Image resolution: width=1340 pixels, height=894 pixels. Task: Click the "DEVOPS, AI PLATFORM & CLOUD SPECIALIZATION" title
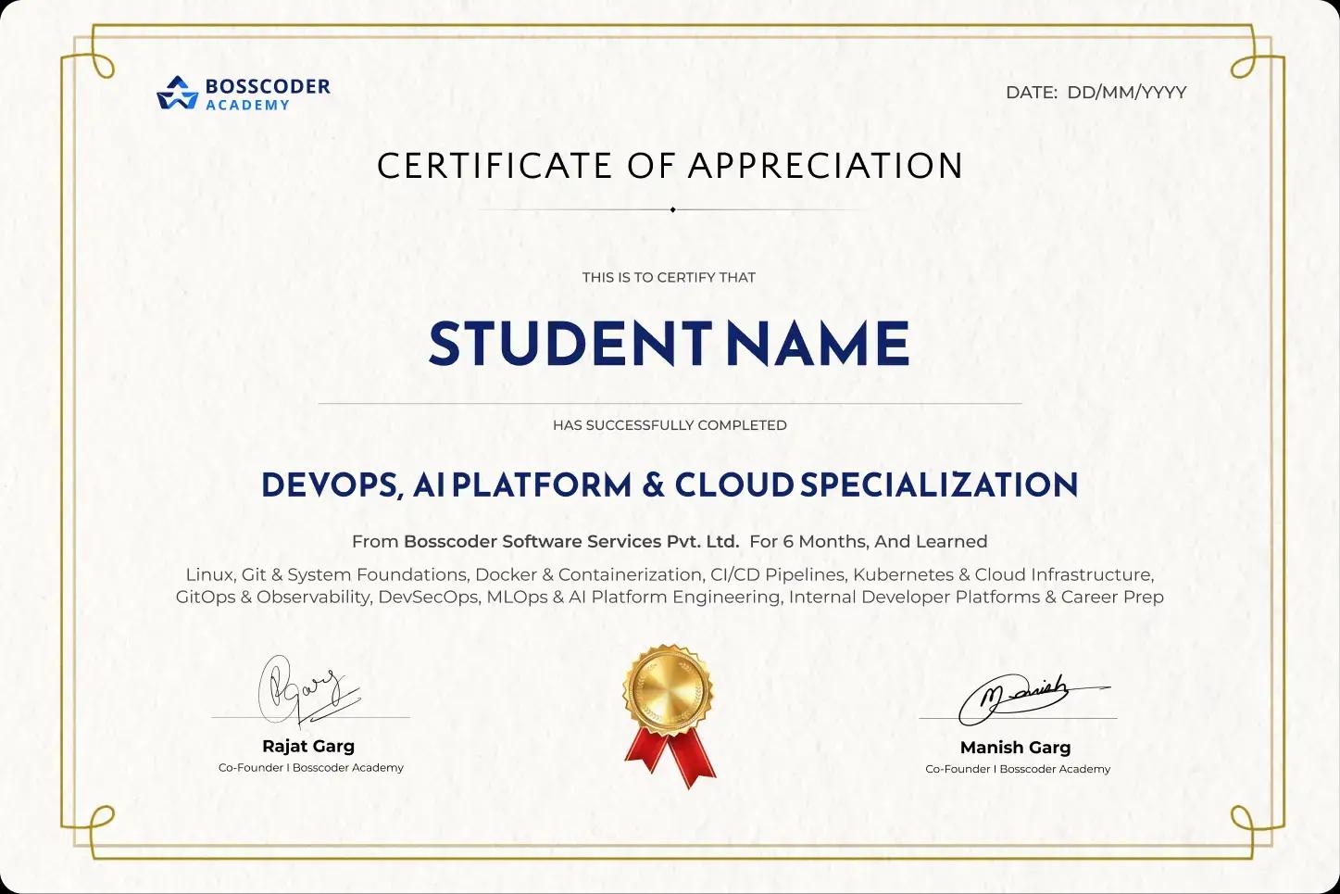(x=670, y=485)
